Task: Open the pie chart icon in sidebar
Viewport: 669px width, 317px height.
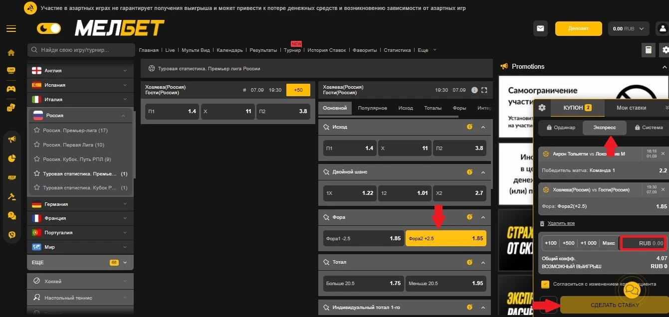Action: click(x=12, y=158)
